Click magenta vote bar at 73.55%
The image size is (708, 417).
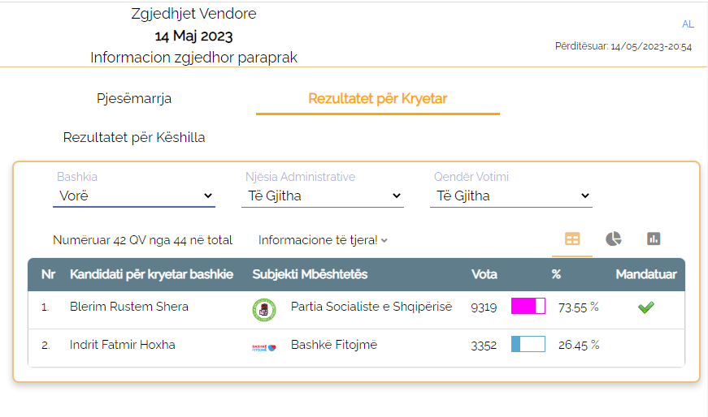(x=528, y=307)
